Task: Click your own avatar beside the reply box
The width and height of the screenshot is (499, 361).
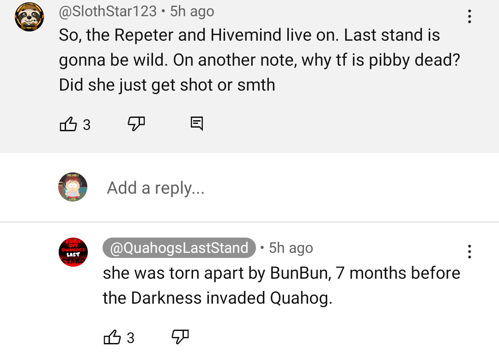Action: click(x=73, y=187)
